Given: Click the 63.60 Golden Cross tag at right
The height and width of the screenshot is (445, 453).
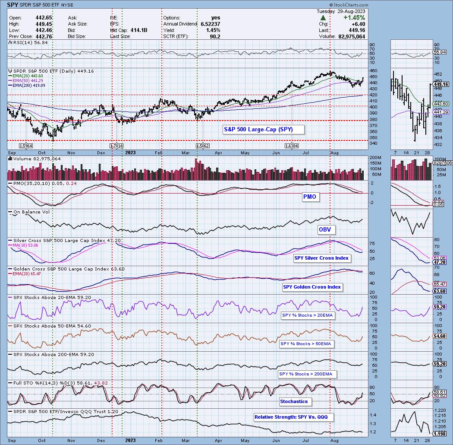Looking at the screenshot, I should [x=440, y=291].
